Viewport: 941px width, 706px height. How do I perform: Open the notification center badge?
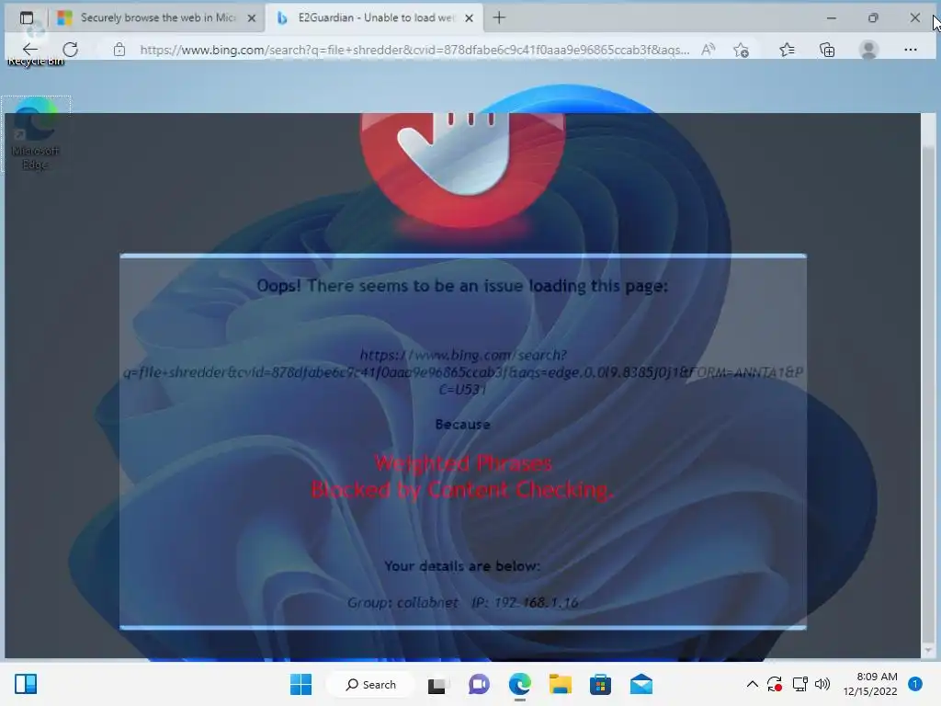point(914,684)
